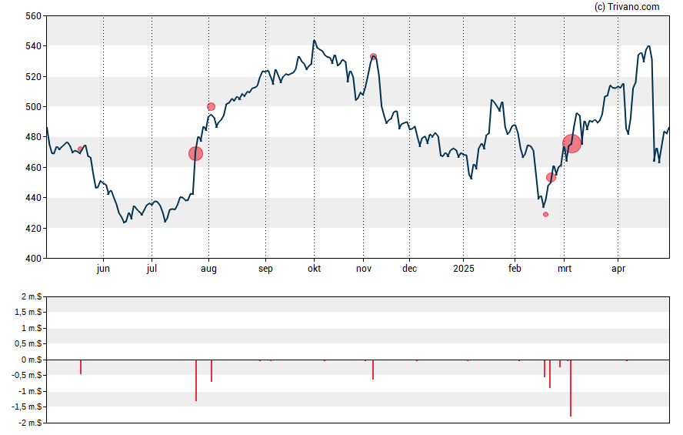Click the '460' price axis label

coord(34,167)
